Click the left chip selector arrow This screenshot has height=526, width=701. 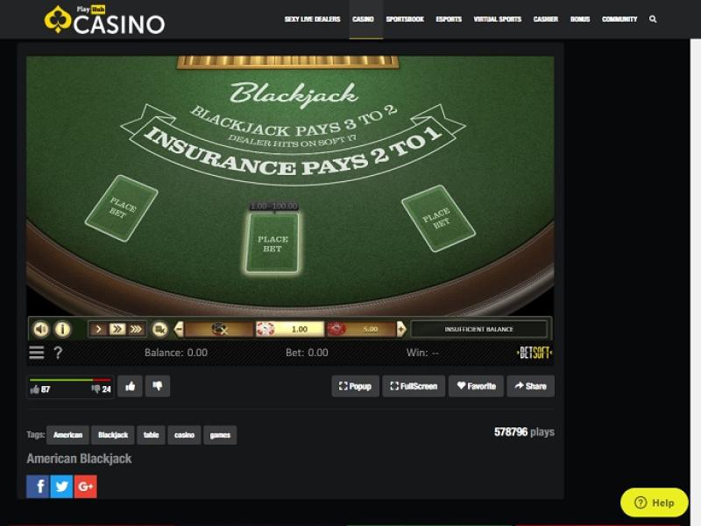pyautogui.click(x=179, y=330)
